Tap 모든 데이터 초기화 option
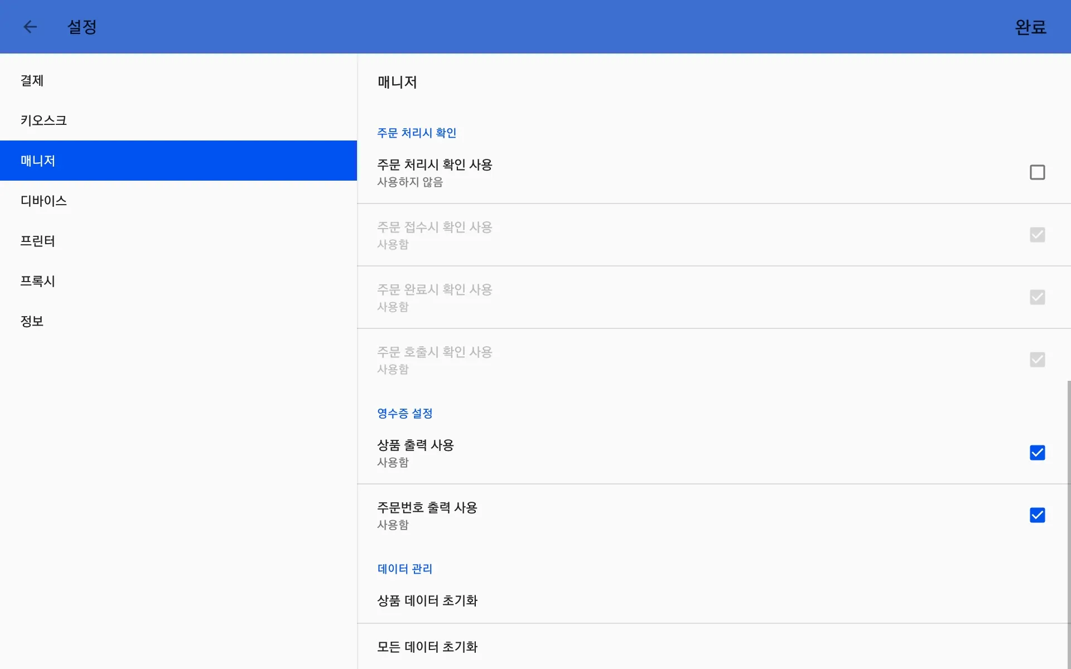 tap(427, 647)
